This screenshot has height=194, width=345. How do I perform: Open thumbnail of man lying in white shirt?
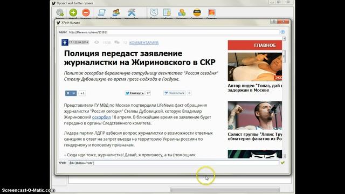pyautogui.click(x=255, y=67)
